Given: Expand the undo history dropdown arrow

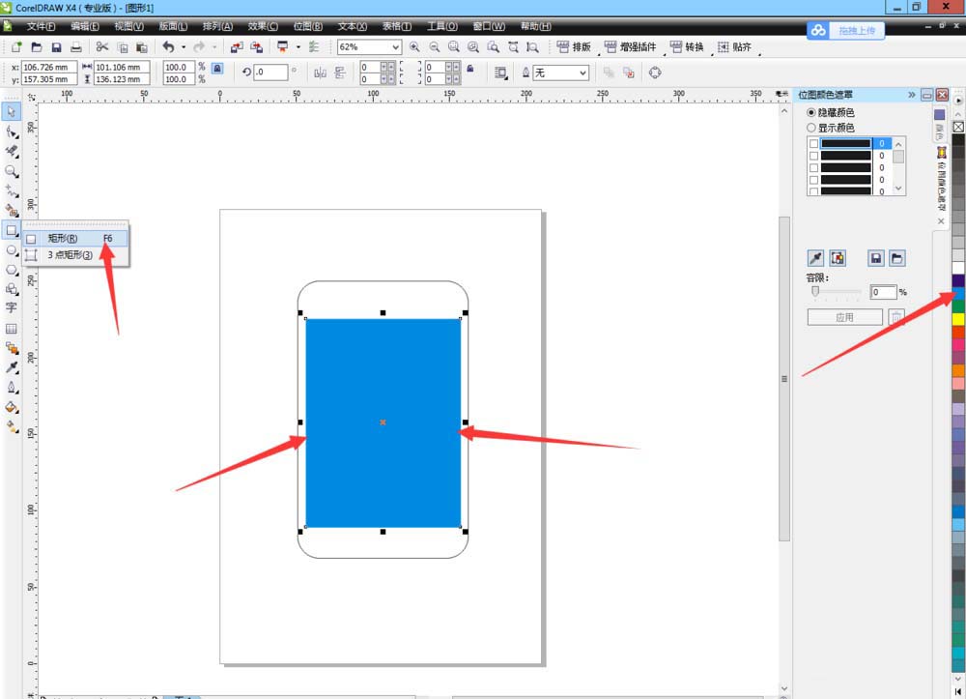Looking at the screenshot, I should [x=183, y=47].
